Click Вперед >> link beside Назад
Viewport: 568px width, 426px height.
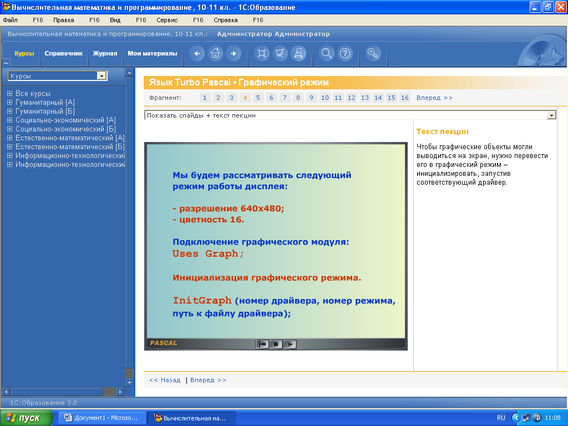[x=209, y=380]
